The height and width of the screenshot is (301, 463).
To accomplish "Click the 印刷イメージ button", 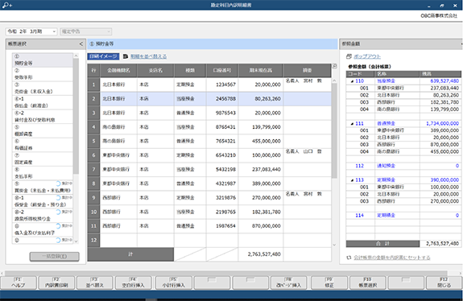I will [103, 56].
